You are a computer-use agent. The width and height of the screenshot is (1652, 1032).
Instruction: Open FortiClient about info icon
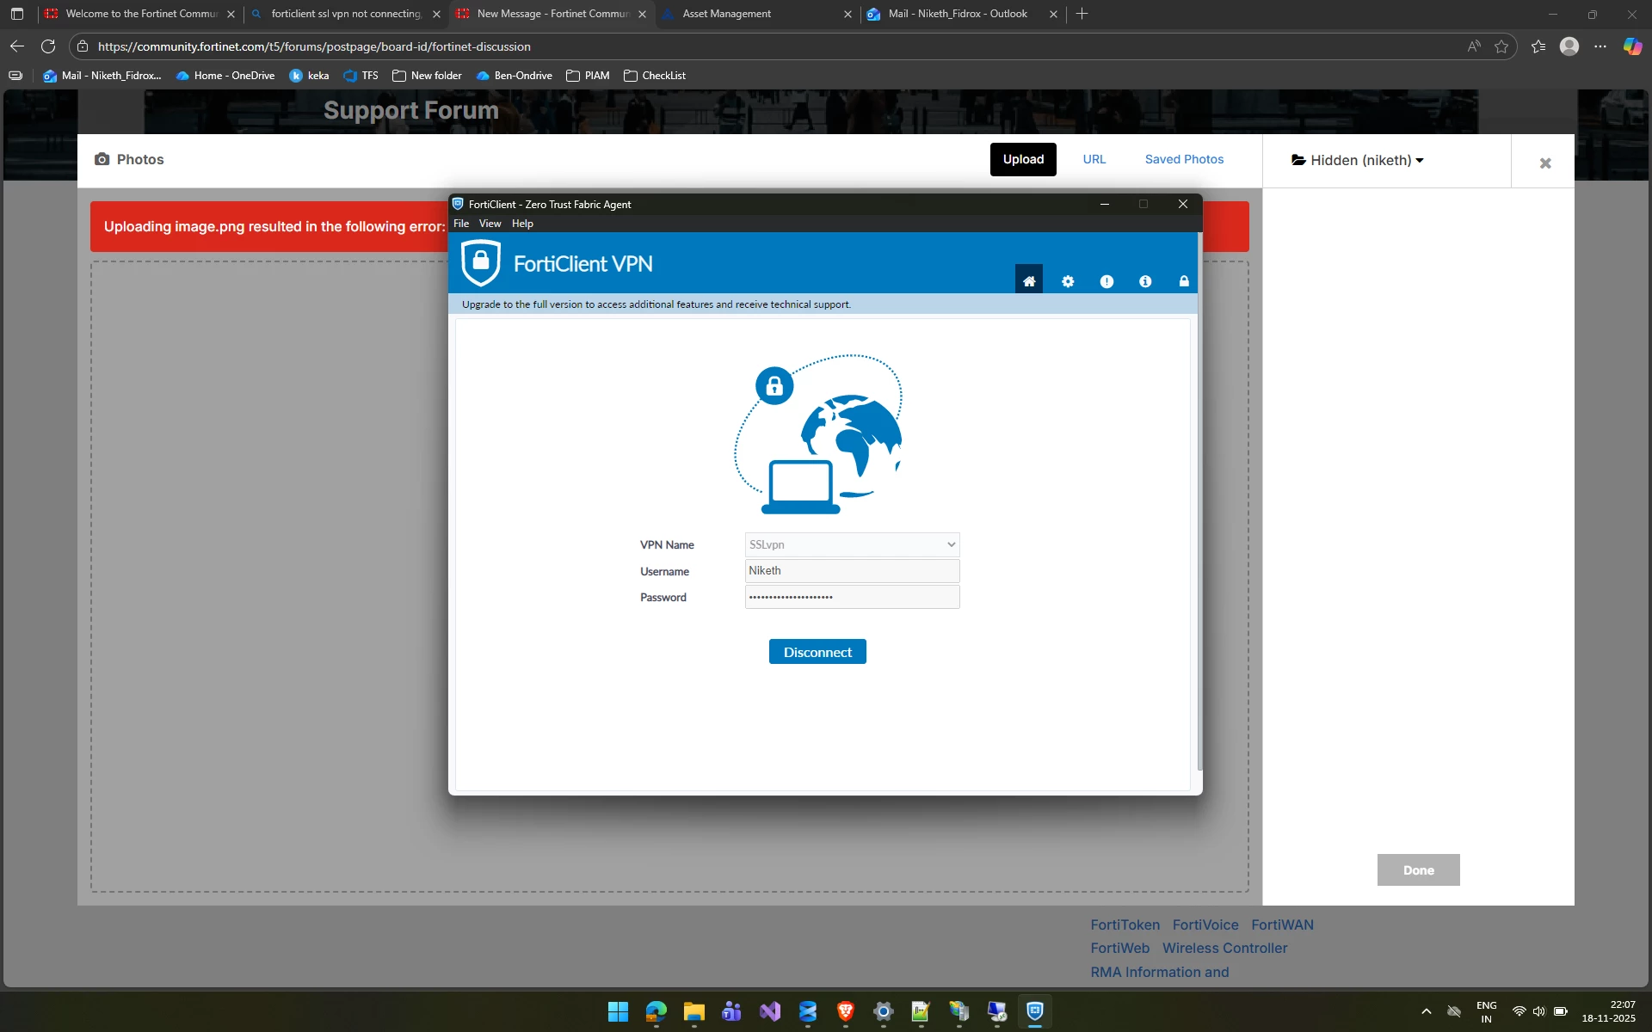click(1145, 281)
